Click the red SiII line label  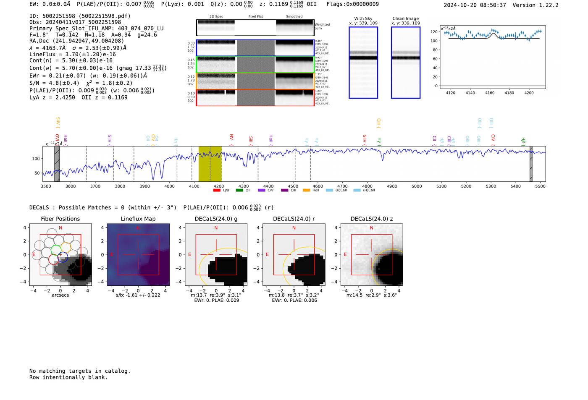click(x=251, y=140)
